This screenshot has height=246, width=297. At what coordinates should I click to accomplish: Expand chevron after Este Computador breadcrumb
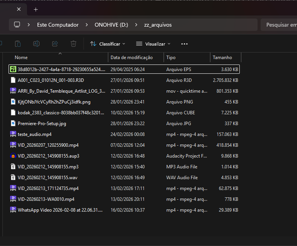click(x=87, y=25)
